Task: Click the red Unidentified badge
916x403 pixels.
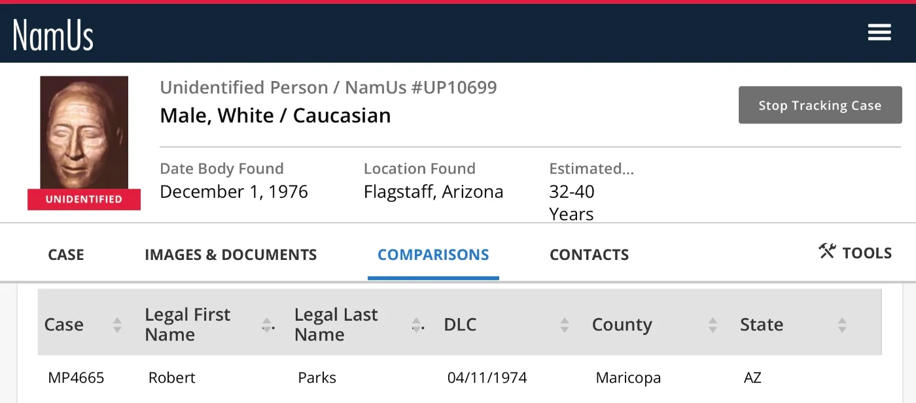Action: point(84,200)
